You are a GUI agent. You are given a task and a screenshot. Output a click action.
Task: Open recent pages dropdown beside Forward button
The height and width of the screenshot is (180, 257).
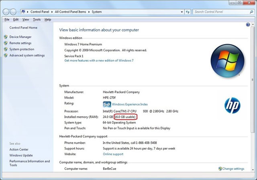(x=18, y=12)
